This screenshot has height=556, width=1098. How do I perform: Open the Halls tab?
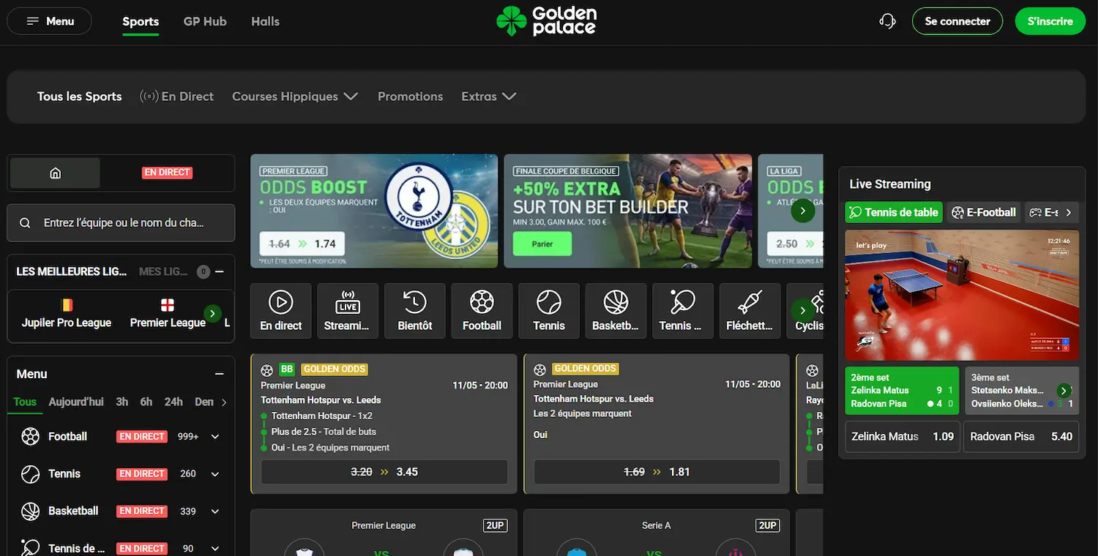265,21
